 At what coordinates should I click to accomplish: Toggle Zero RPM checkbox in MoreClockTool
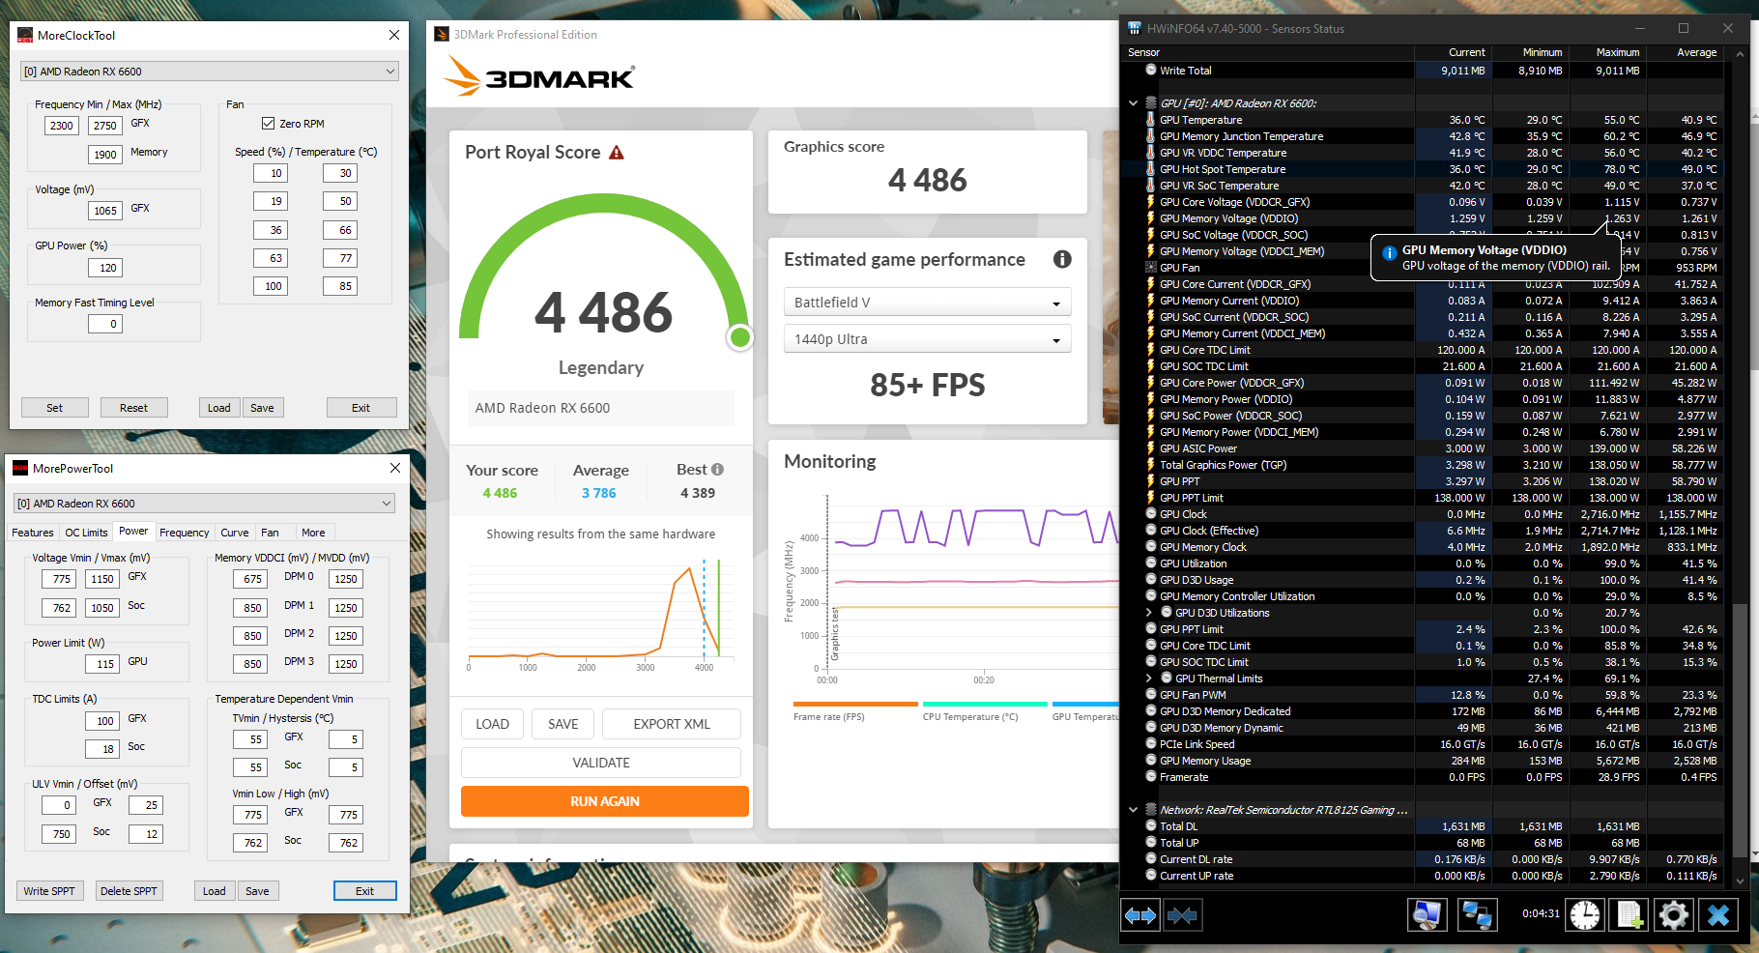pyautogui.click(x=268, y=124)
